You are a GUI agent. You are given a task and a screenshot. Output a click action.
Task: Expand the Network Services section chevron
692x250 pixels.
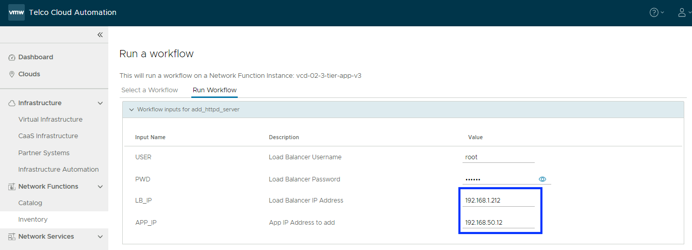point(100,237)
